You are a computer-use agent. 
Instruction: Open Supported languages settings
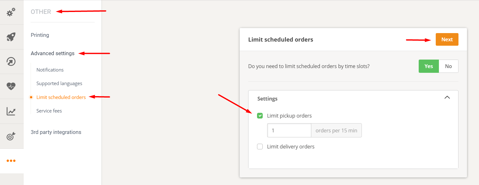(59, 84)
